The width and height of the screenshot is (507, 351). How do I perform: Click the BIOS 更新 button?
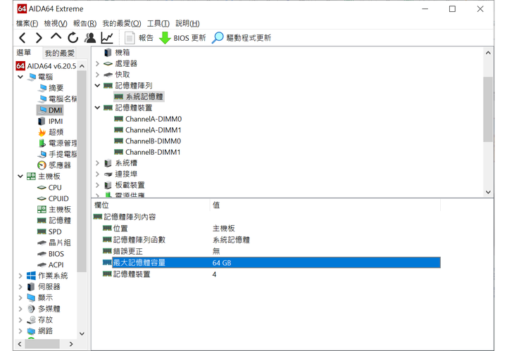click(x=182, y=38)
